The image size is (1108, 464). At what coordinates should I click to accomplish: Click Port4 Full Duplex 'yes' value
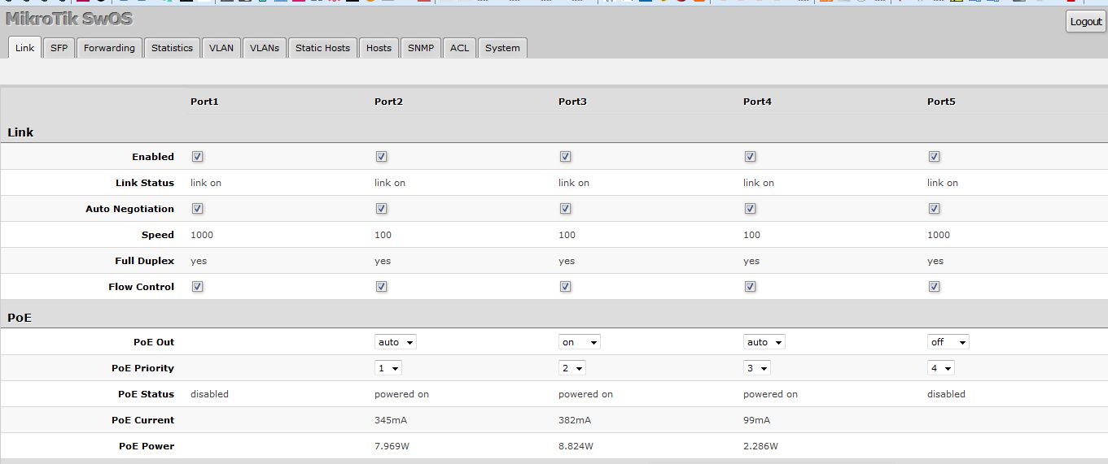click(751, 261)
